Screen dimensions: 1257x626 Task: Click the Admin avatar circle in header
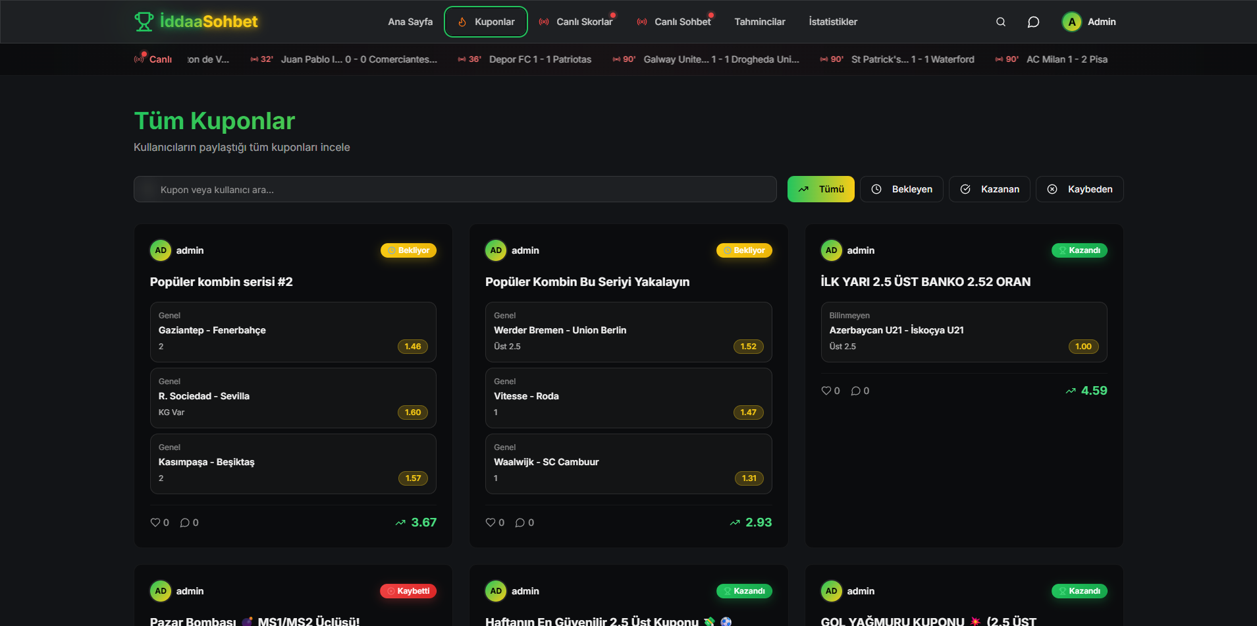(x=1071, y=22)
